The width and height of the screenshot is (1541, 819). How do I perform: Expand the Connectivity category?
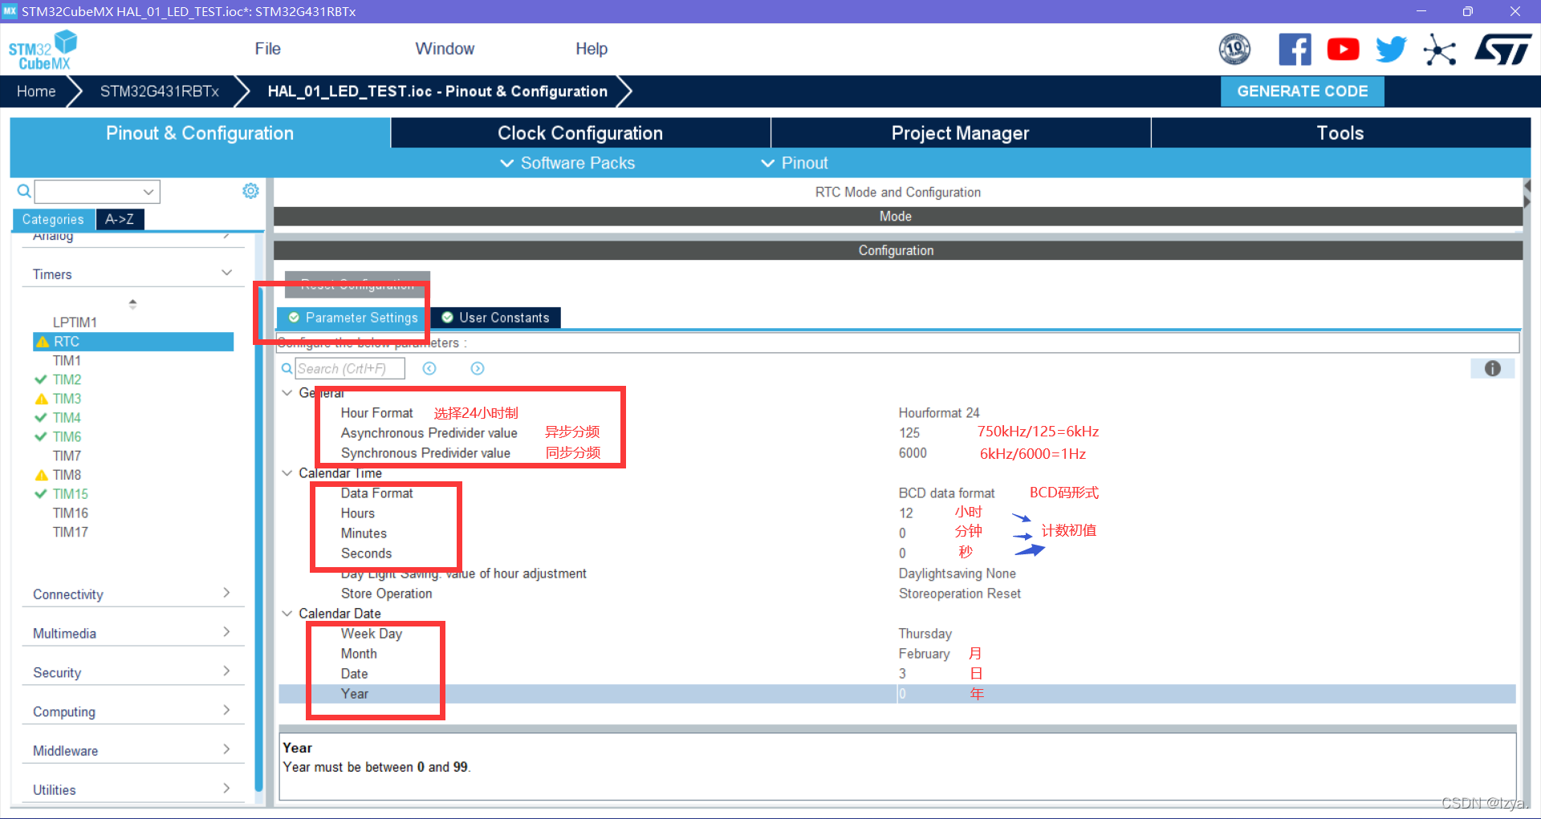pos(226,593)
